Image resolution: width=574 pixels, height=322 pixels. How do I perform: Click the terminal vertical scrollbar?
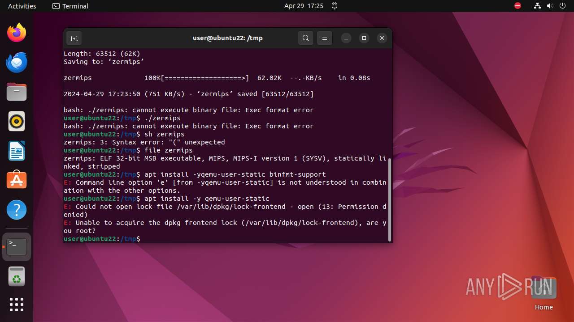click(x=389, y=199)
